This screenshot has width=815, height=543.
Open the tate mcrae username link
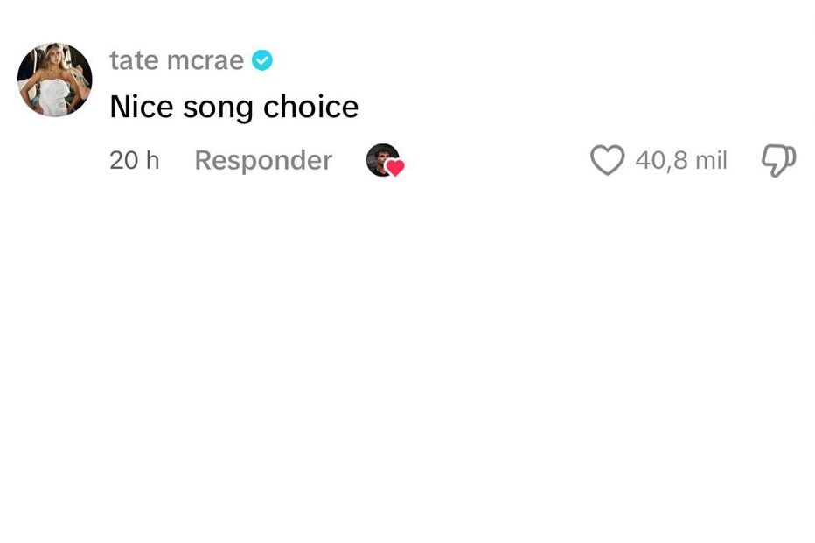tap(177, 60)
